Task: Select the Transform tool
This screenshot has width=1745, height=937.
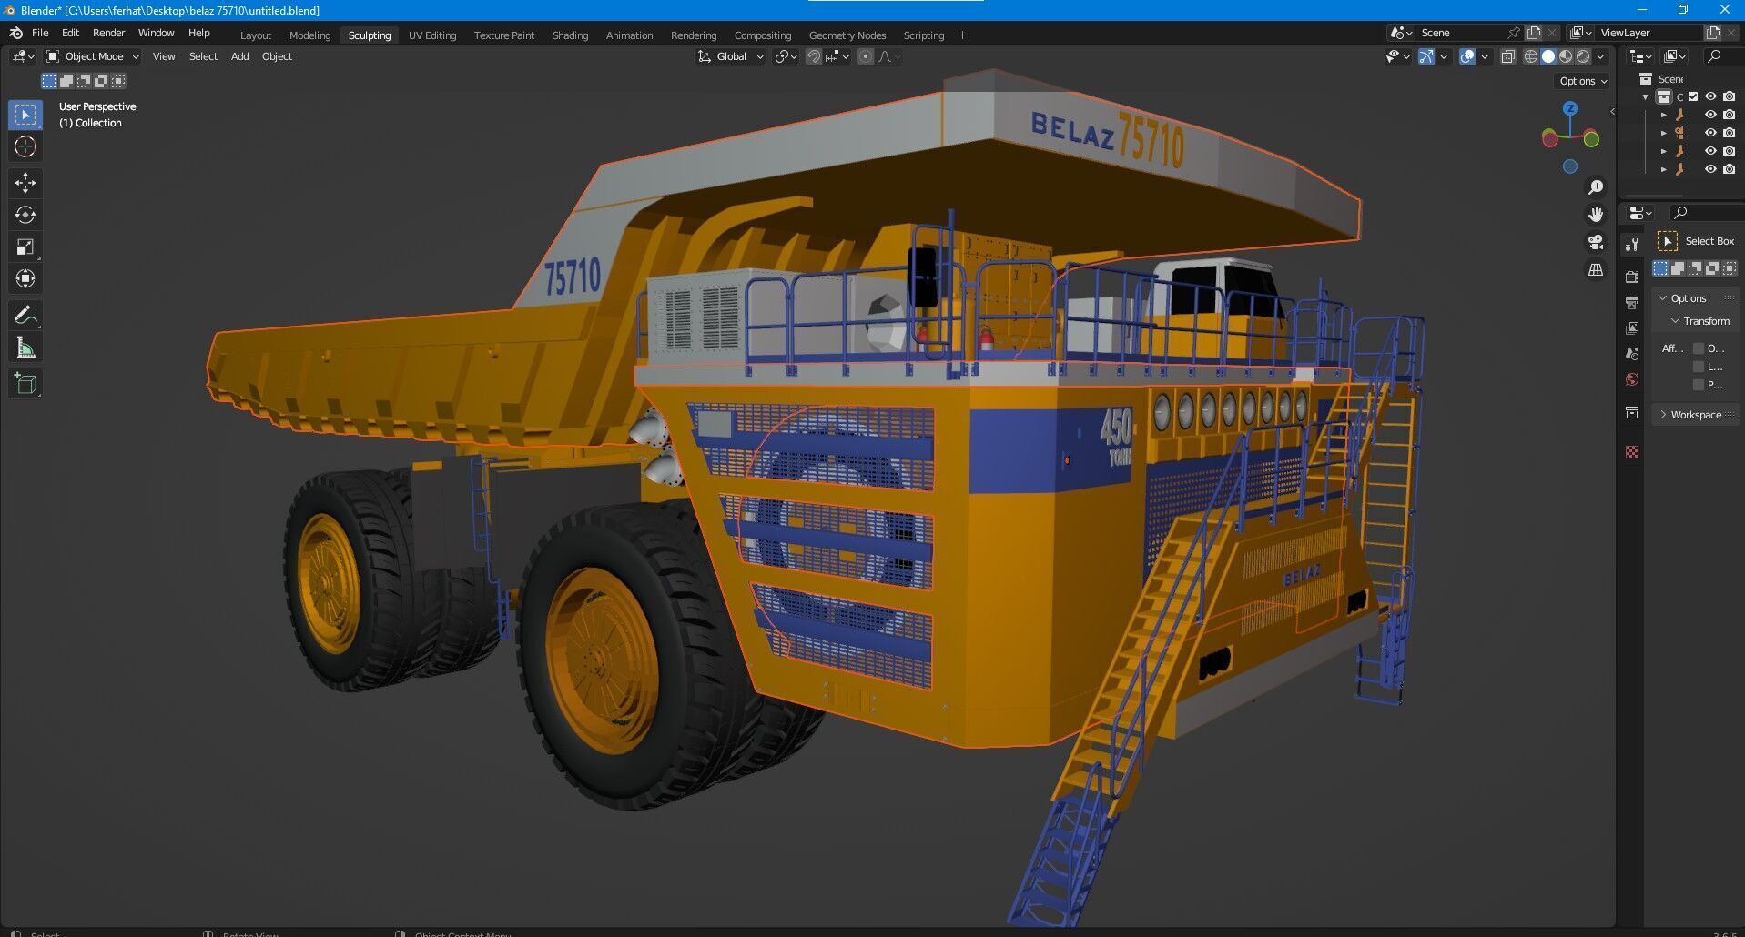Action: pos(25,278)
